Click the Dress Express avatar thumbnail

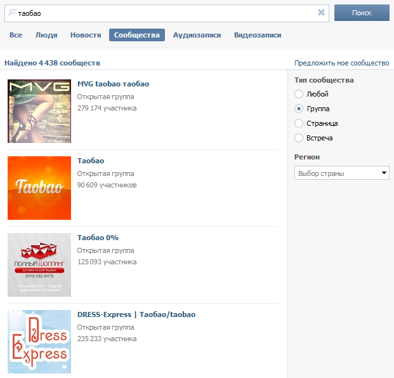pyautogui.click(x=39, y=342)
